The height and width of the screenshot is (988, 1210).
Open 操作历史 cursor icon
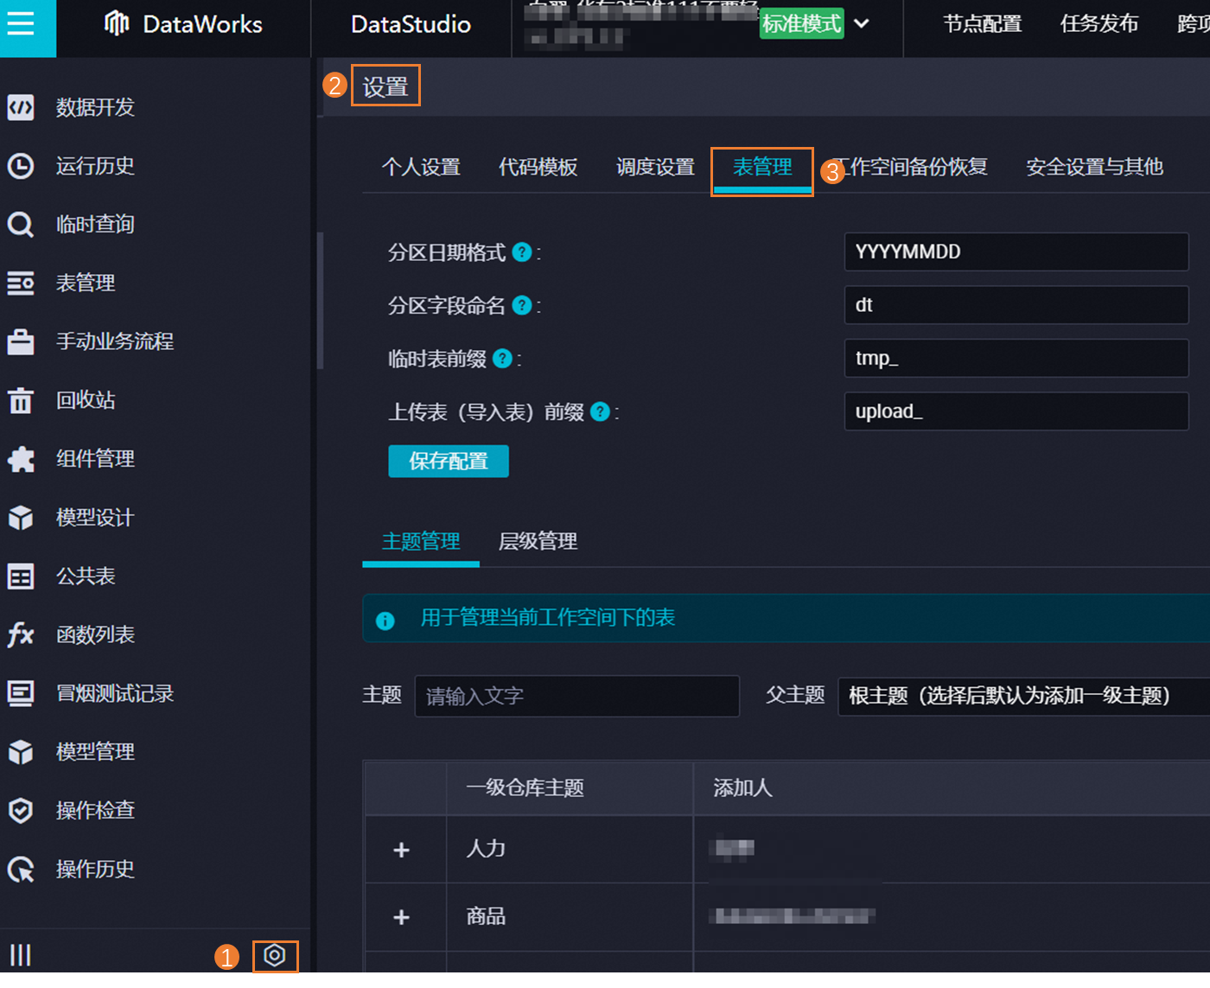pos(21,869)
